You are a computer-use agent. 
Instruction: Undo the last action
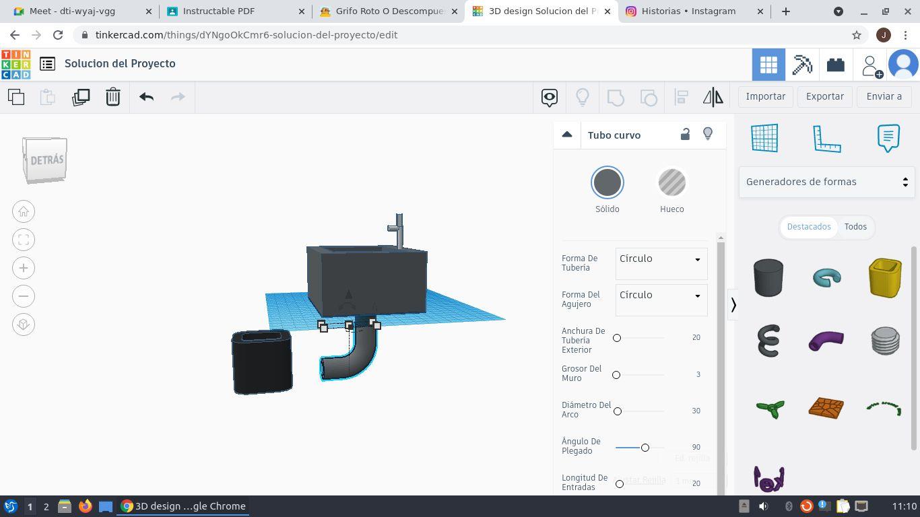(x=147, y=97)
